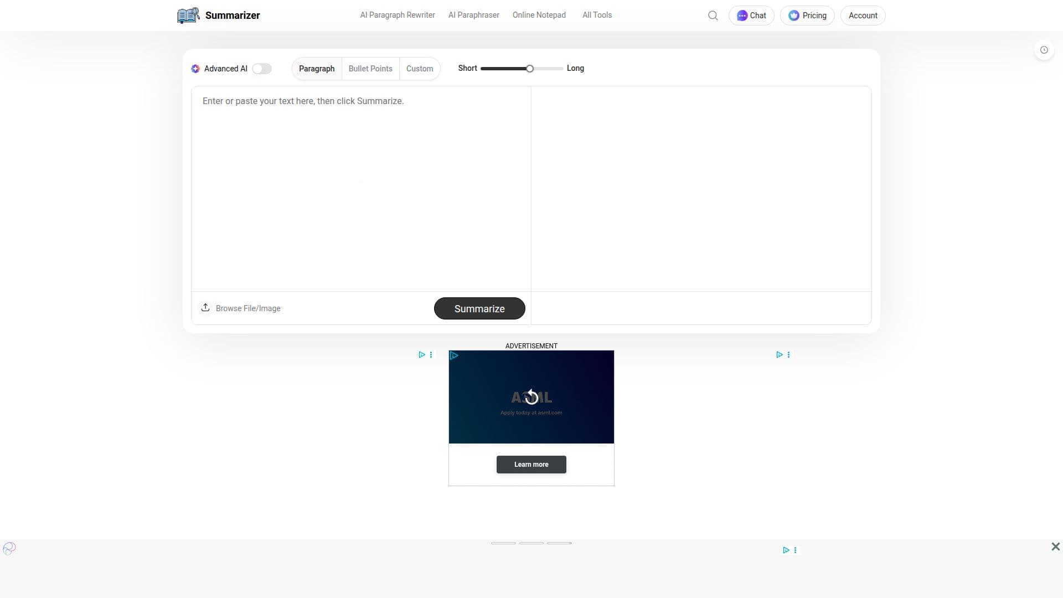View the Pricing page
The image size is (1063, 598).
(807, 16)
